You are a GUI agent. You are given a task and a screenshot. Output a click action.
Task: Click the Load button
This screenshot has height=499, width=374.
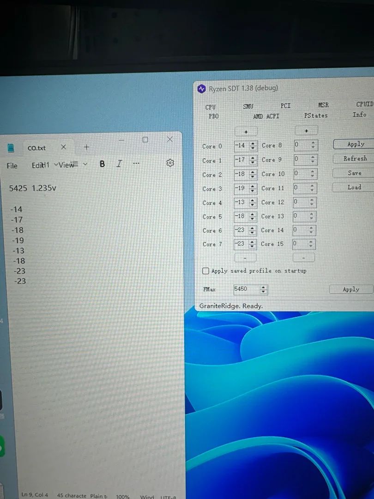(354, 187)
